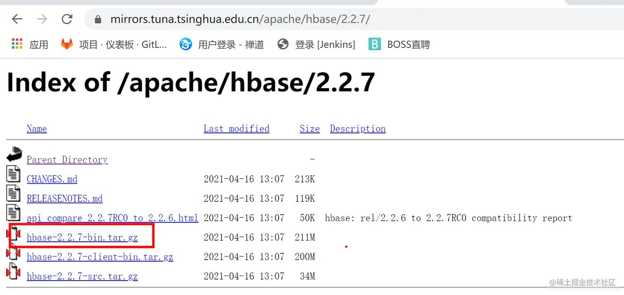Screen dimensions: 624x295
Task: Open the 用户登录 - 禅道 bookmark
Action: (222, 44)
